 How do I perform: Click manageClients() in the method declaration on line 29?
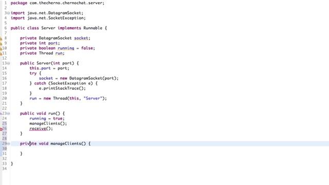68,144
